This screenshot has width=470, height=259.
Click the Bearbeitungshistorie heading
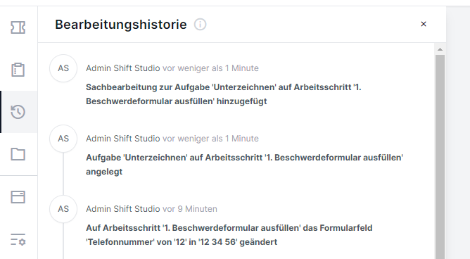121,25
